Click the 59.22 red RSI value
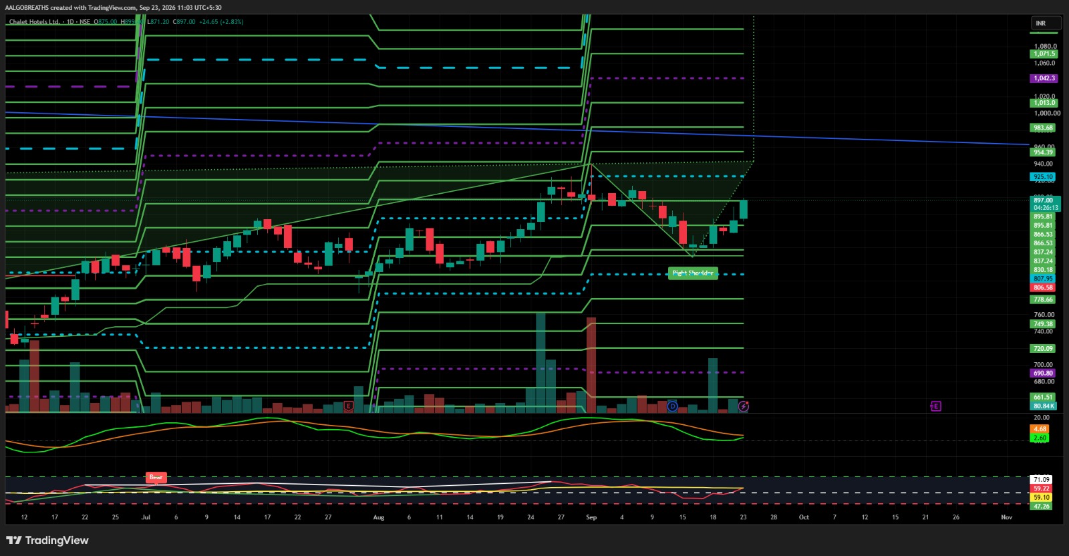 coord(1041,489)
